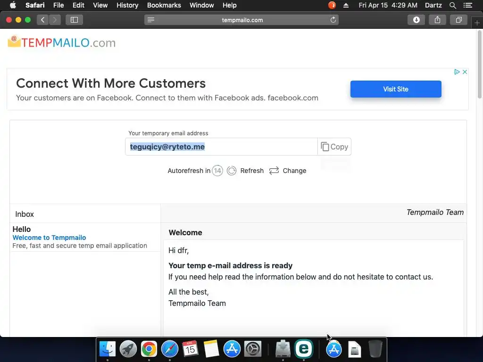Viewport: 483px width, 362px height.
Task: Click the Change arrows icon
Action: [274, 171]
